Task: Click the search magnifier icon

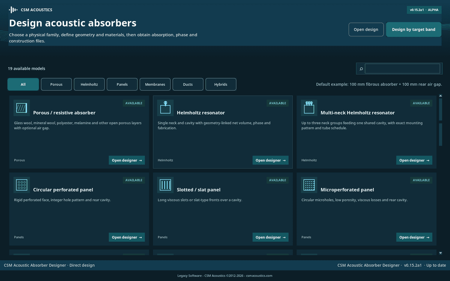Action: tap(361, 69)
